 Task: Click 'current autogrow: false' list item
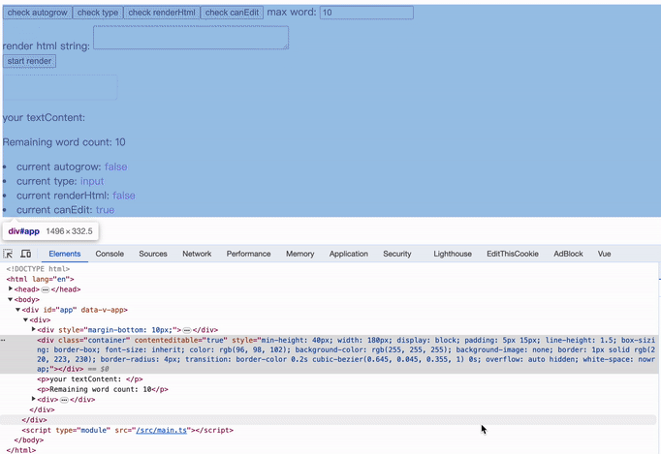click(x=72, y=166)
